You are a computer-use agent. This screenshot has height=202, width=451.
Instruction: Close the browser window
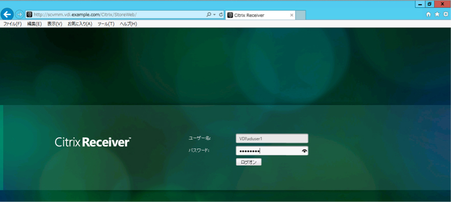coord(442,4)
